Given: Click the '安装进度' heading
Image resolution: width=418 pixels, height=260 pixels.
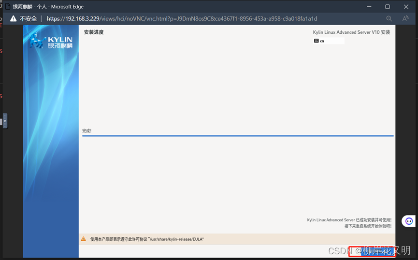Looking at the screenshot, I should point(94,32).
